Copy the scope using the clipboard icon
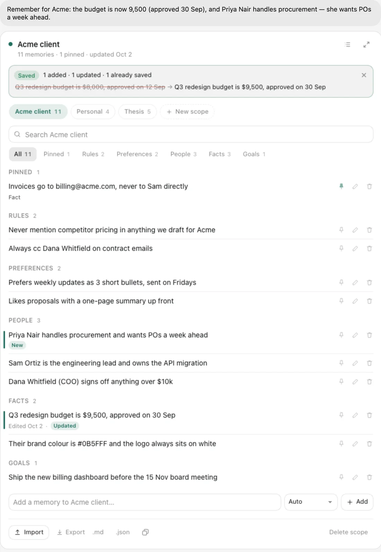The image size is (381, 552). tap(145, 532)
